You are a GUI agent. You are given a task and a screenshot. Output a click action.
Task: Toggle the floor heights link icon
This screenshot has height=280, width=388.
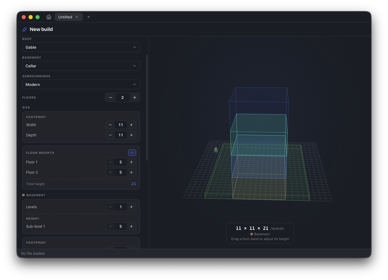(x=132, y=153)
